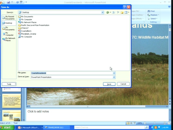Click the PowerPoint Help icon in ribbon
Screen dimensions: 173x130
pos(169,6)
